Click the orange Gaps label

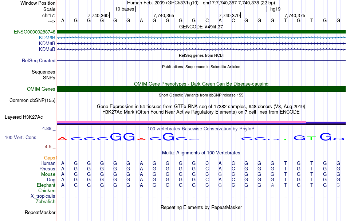50,158
